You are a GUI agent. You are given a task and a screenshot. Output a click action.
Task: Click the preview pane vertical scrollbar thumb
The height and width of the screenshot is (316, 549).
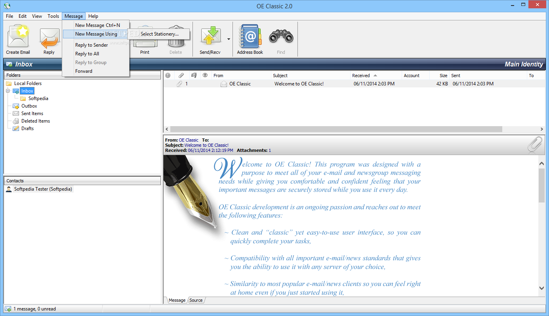tap(542, 185)
